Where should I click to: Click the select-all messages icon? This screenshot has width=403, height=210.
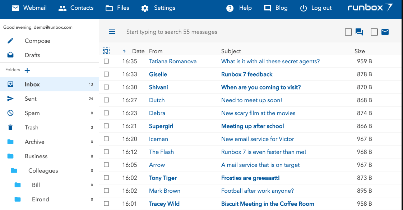[106, 51]
